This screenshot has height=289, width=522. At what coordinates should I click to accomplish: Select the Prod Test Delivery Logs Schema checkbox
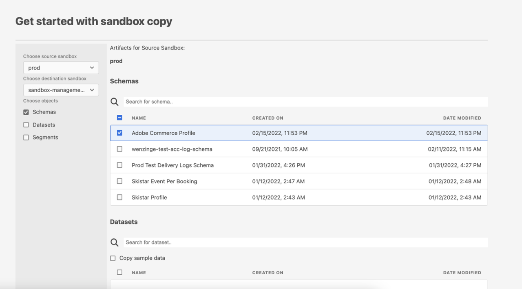pyautogui.click(x=119, y=165)
